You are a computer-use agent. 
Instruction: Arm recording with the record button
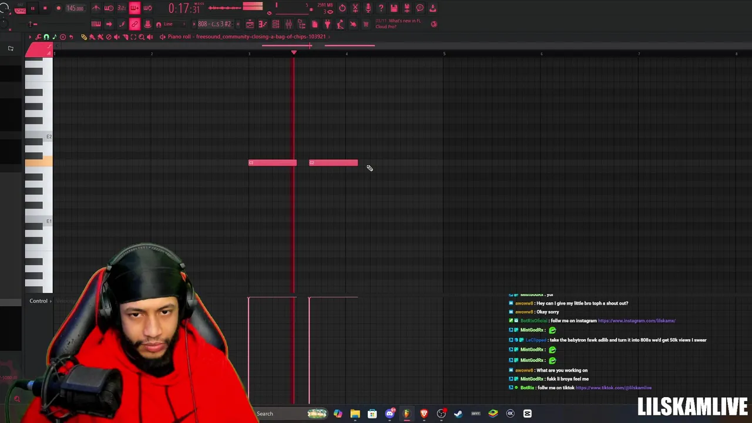click(58, 8)
